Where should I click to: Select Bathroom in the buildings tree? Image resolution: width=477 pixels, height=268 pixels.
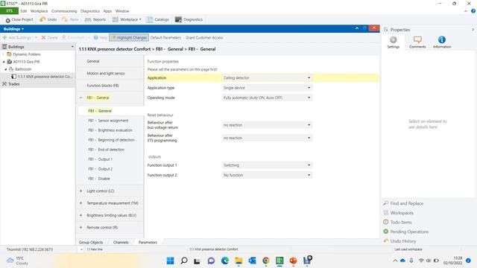click(x=23, y=69)
